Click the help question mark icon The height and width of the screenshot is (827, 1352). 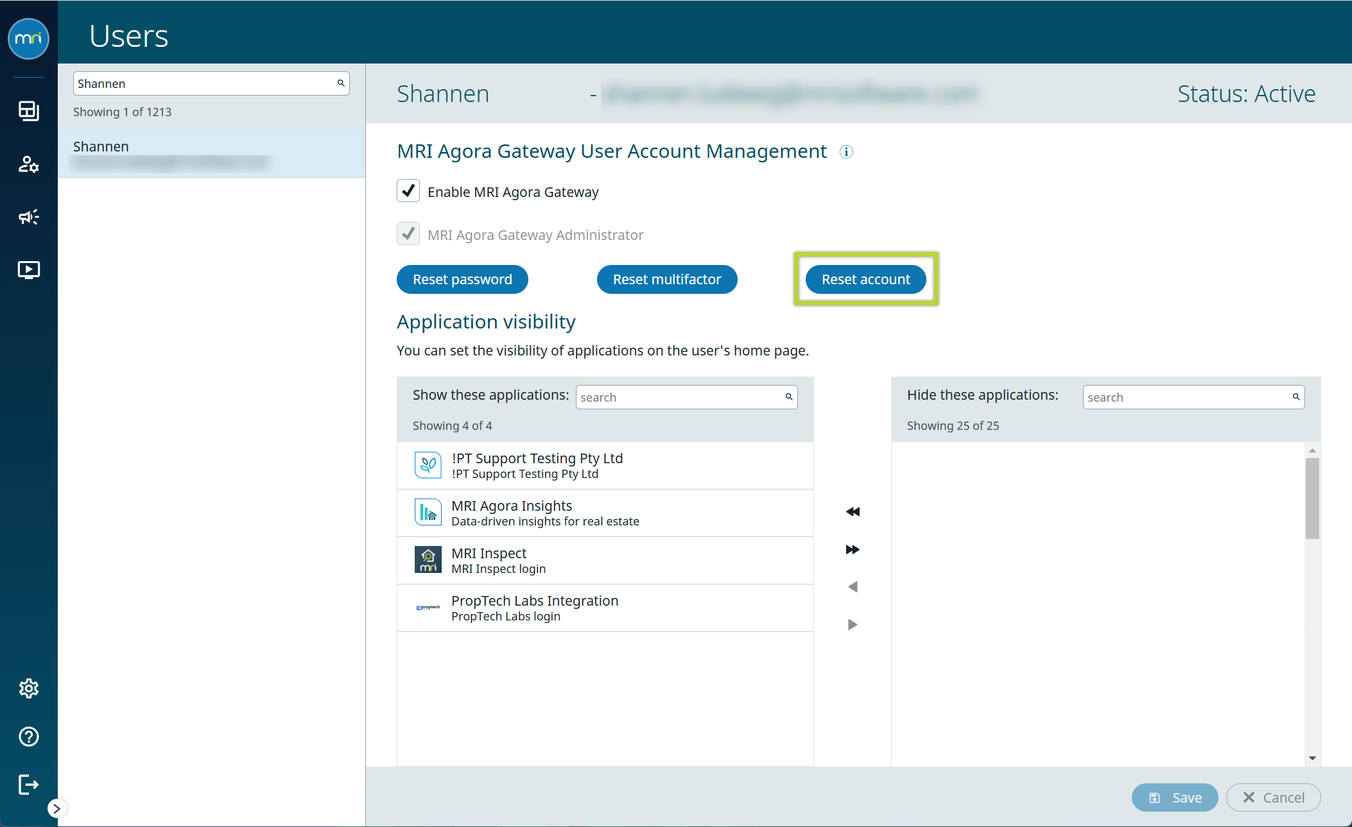coord(28,737)
